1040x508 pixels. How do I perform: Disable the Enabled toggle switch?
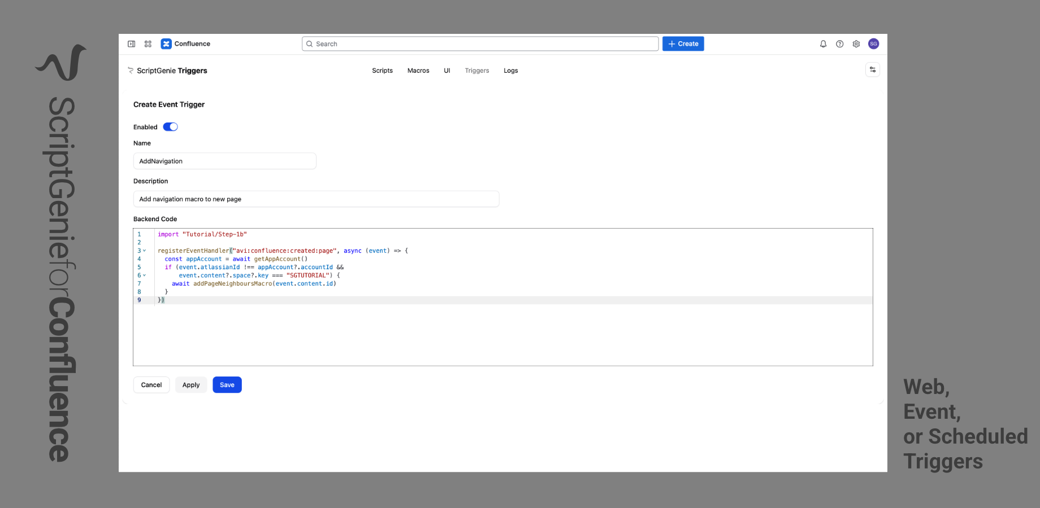[170, 127]
